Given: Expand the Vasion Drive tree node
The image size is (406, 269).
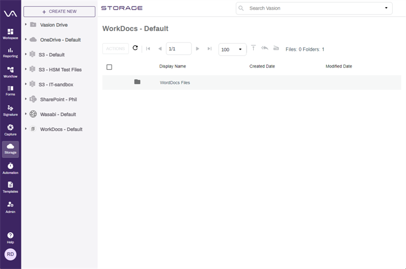Looking at the screenshot, I should click(26, 24).
